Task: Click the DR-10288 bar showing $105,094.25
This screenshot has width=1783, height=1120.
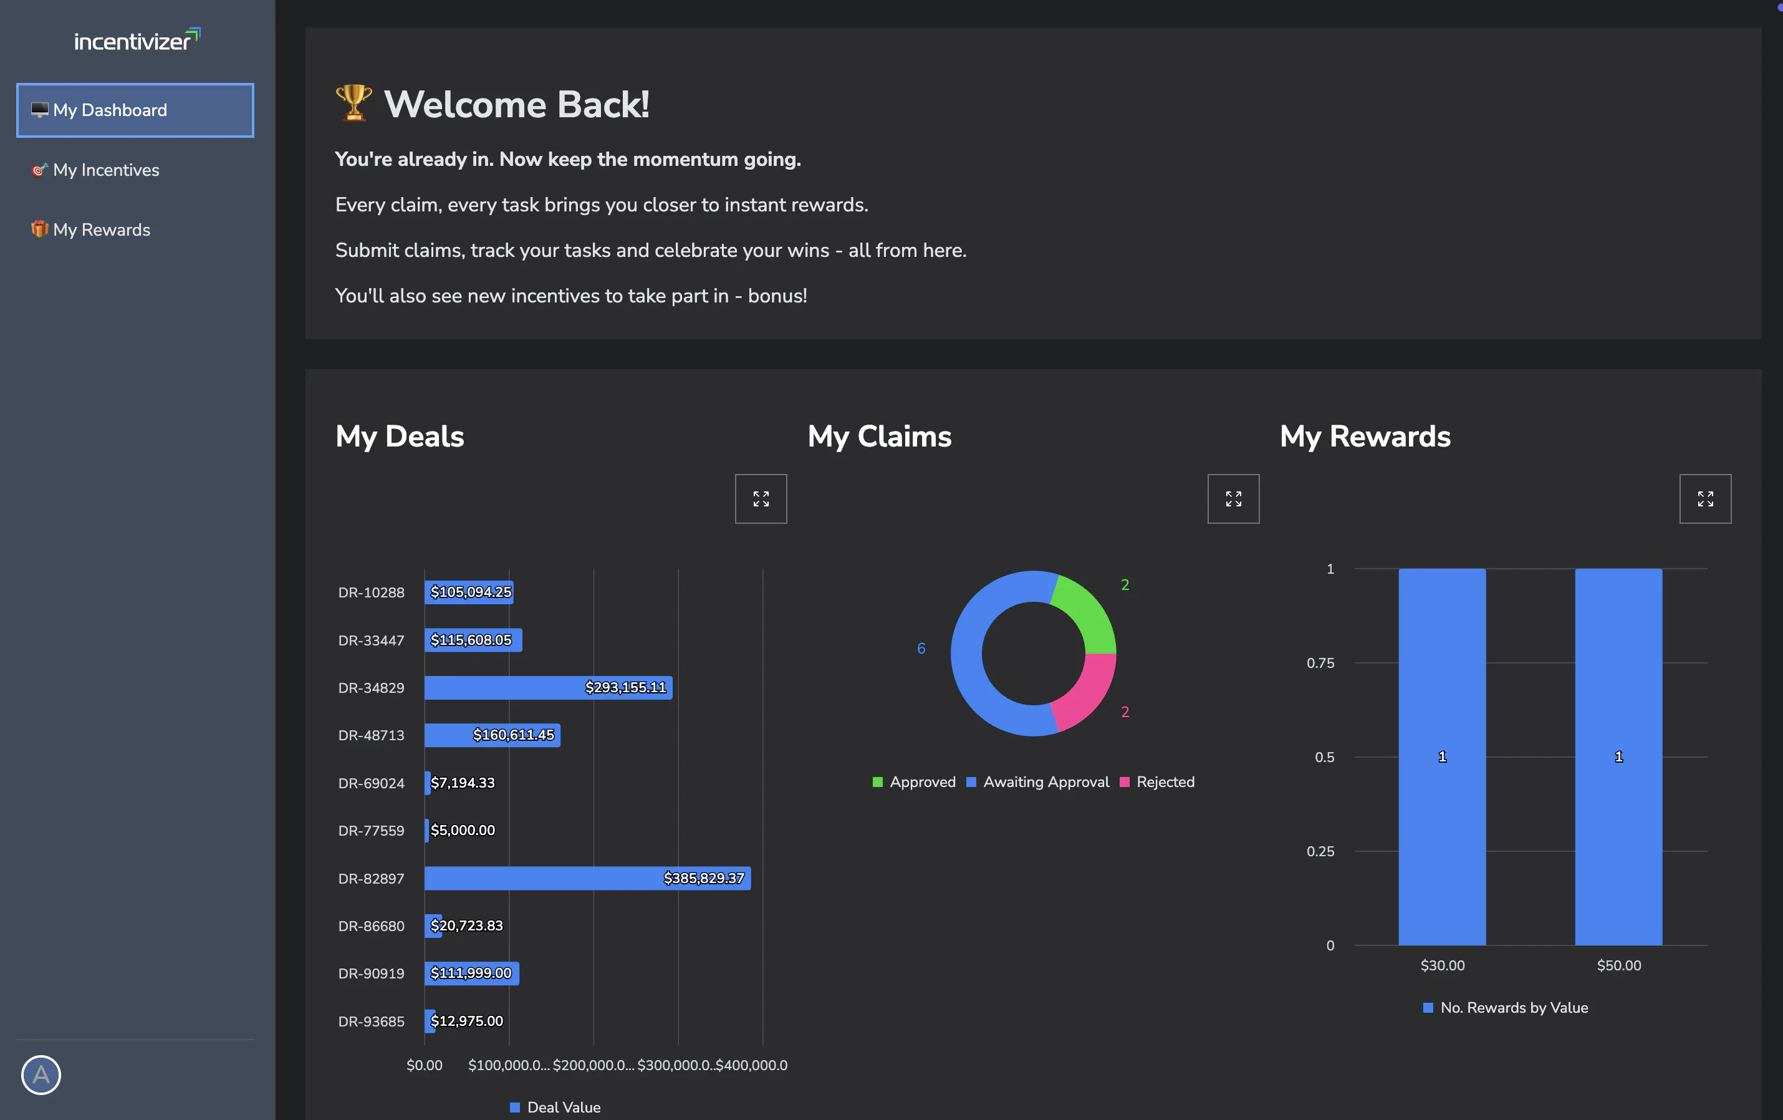Action: tap(469, 592)
